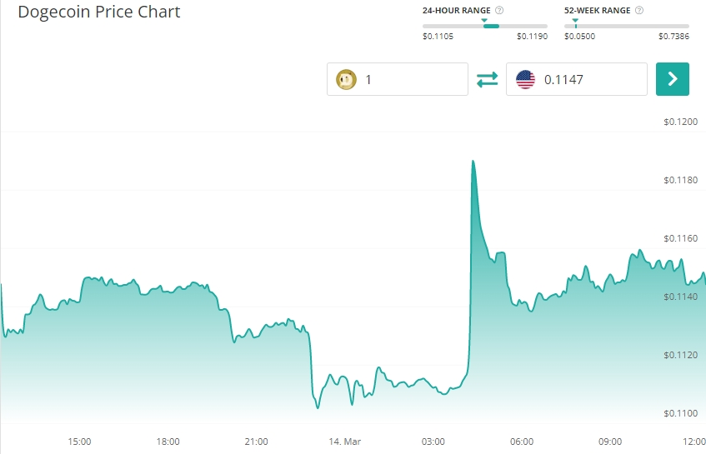Screen dimensions: 706x454
Task: Click the chart's highest price spike
Action: coord(473,162)
